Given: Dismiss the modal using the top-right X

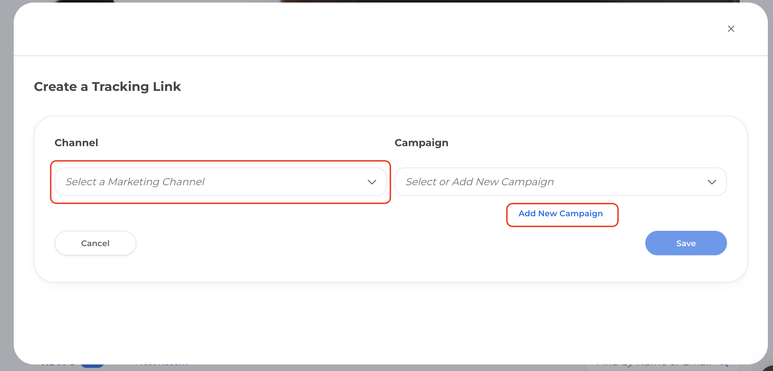Looking at the screenshot, I should click(731, 29).
